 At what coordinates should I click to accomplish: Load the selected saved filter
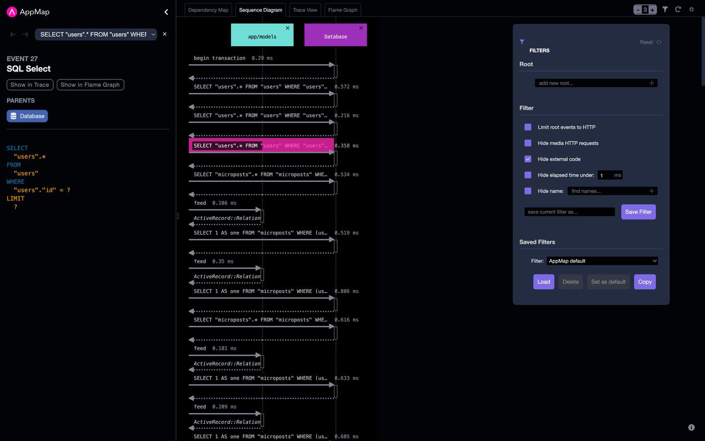543,282
